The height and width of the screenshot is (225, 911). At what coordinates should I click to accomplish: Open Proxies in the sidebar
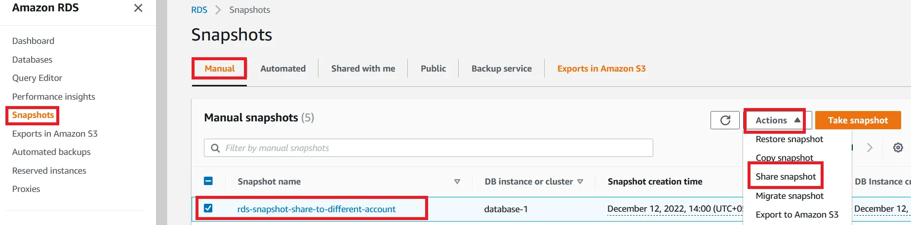pyautogui.click(x=26, y=189)
